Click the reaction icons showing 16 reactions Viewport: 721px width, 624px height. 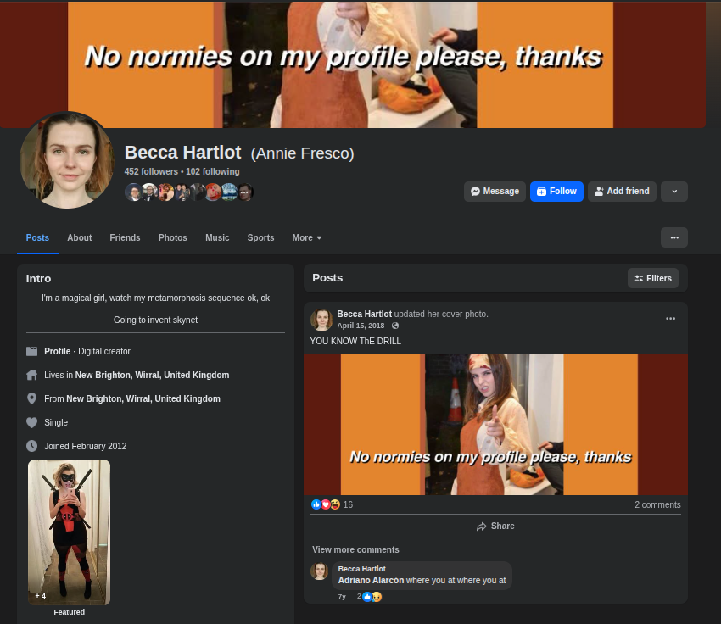(325, 504)
